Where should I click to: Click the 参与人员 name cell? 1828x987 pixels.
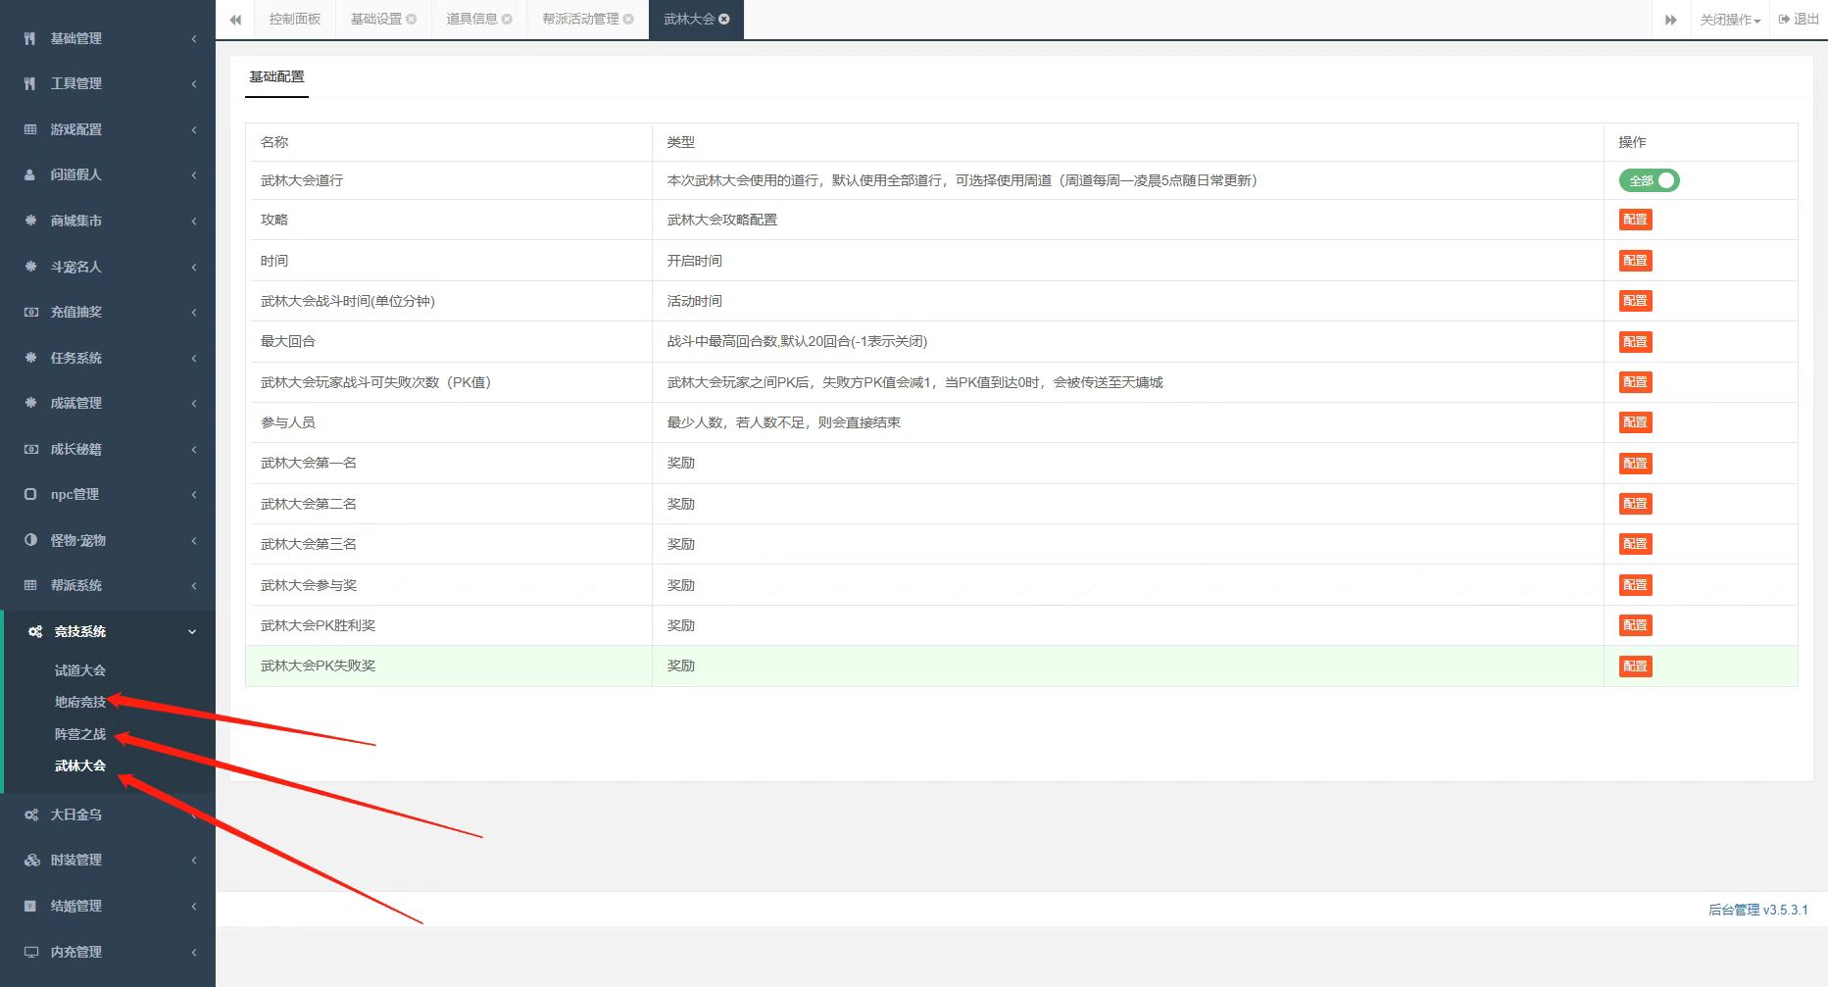pyautogui.click(x=449, y=422)
